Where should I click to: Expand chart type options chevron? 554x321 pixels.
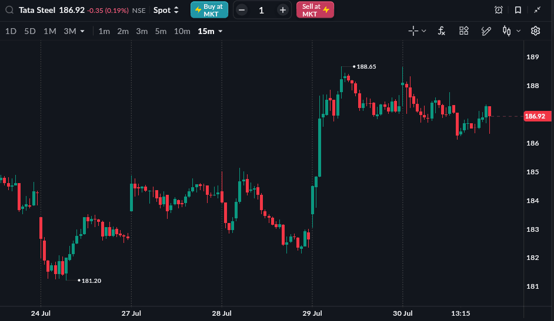[x=518, y=31]
